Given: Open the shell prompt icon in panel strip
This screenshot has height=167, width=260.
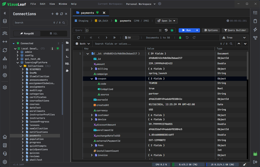Looking at the screenshot, I should pos(67,57).
